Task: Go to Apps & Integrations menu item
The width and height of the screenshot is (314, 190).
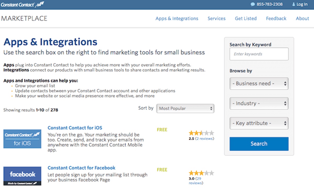Action: [177, 19]
